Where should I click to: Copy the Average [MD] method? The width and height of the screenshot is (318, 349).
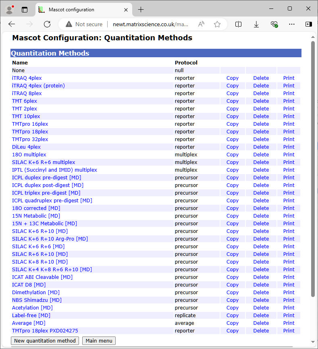[233, 323]
